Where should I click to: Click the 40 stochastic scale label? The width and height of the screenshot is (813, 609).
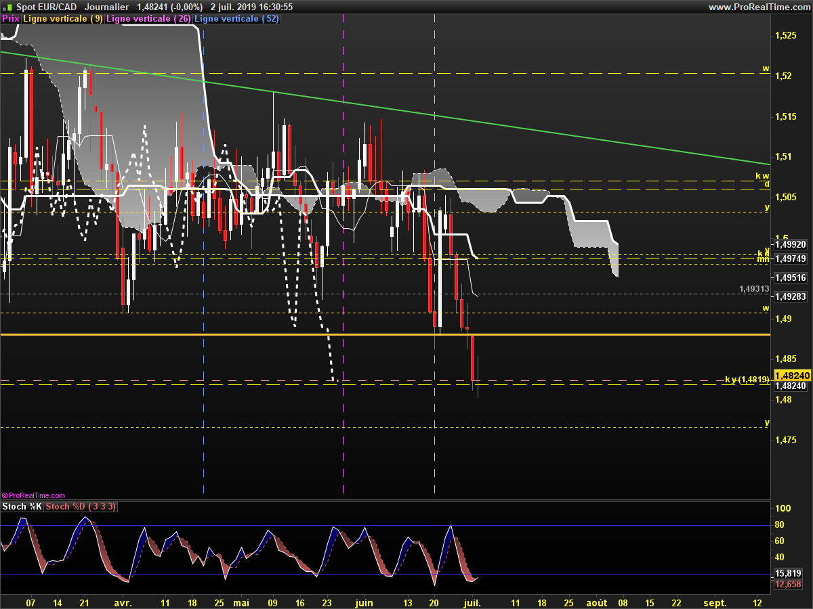click(x=780, y=558)
